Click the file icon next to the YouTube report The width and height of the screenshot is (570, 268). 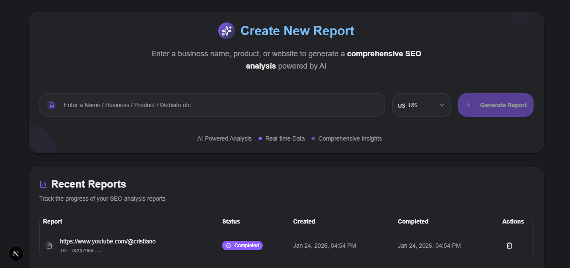point(49,245)
